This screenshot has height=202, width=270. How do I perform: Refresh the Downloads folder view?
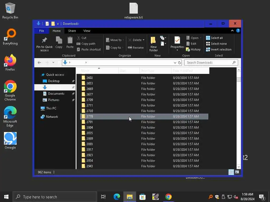[x=179, y=63]
